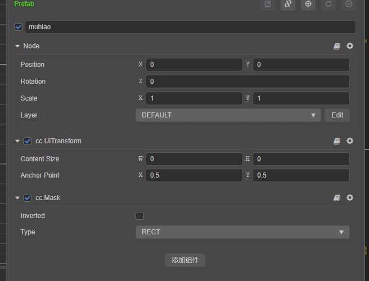Click the prefab edit icon

[268, 4]
